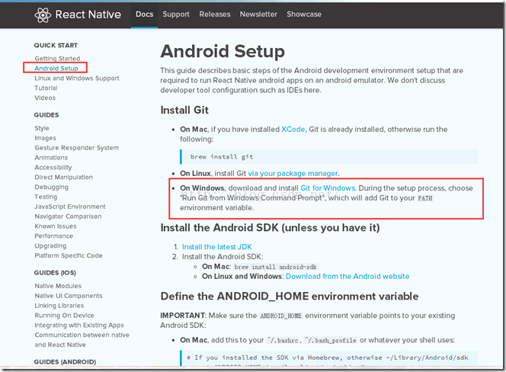Screen dimensions: 506x372
Task: Open the Videos sidebar link
Action: 45,98
